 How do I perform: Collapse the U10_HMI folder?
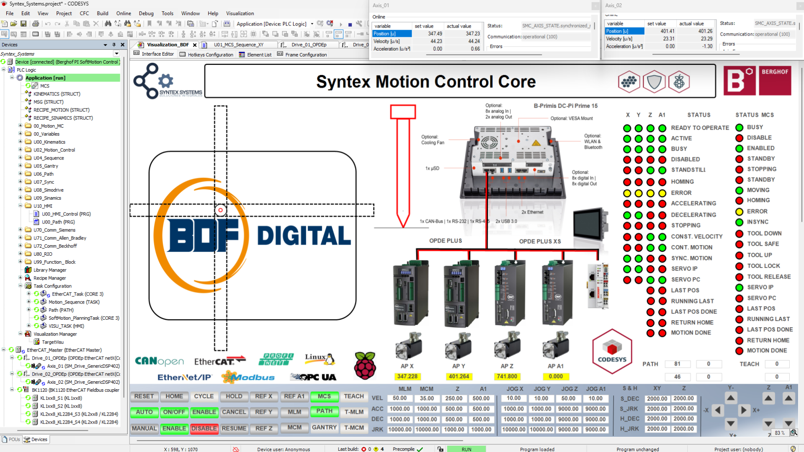pos(20,205)
